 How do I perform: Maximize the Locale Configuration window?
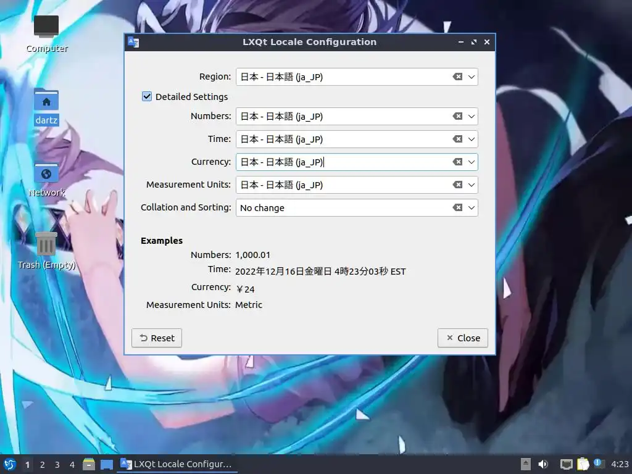tap(474, 42)
